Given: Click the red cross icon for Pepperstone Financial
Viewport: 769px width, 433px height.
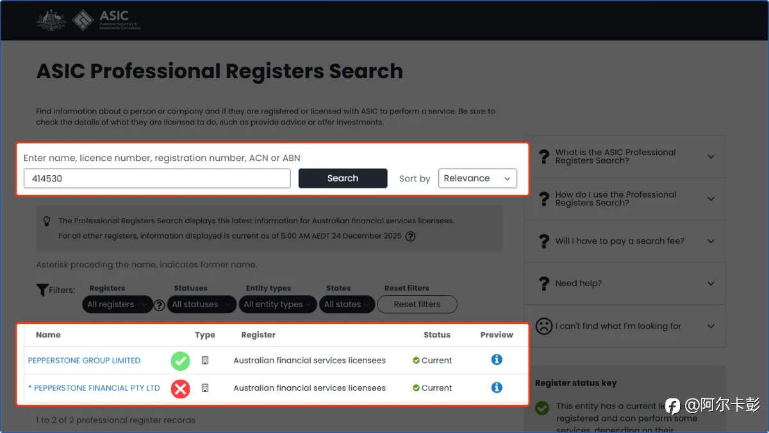Looking at the screenshot, I should [180, 388].
